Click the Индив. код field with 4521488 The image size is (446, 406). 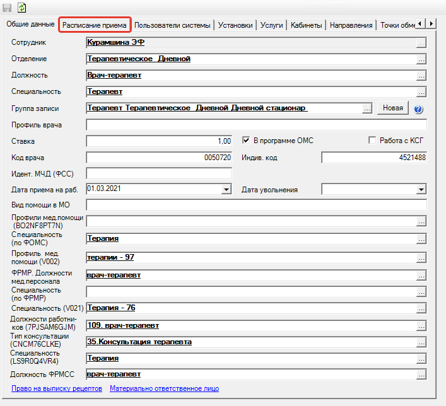pos(374,158)
